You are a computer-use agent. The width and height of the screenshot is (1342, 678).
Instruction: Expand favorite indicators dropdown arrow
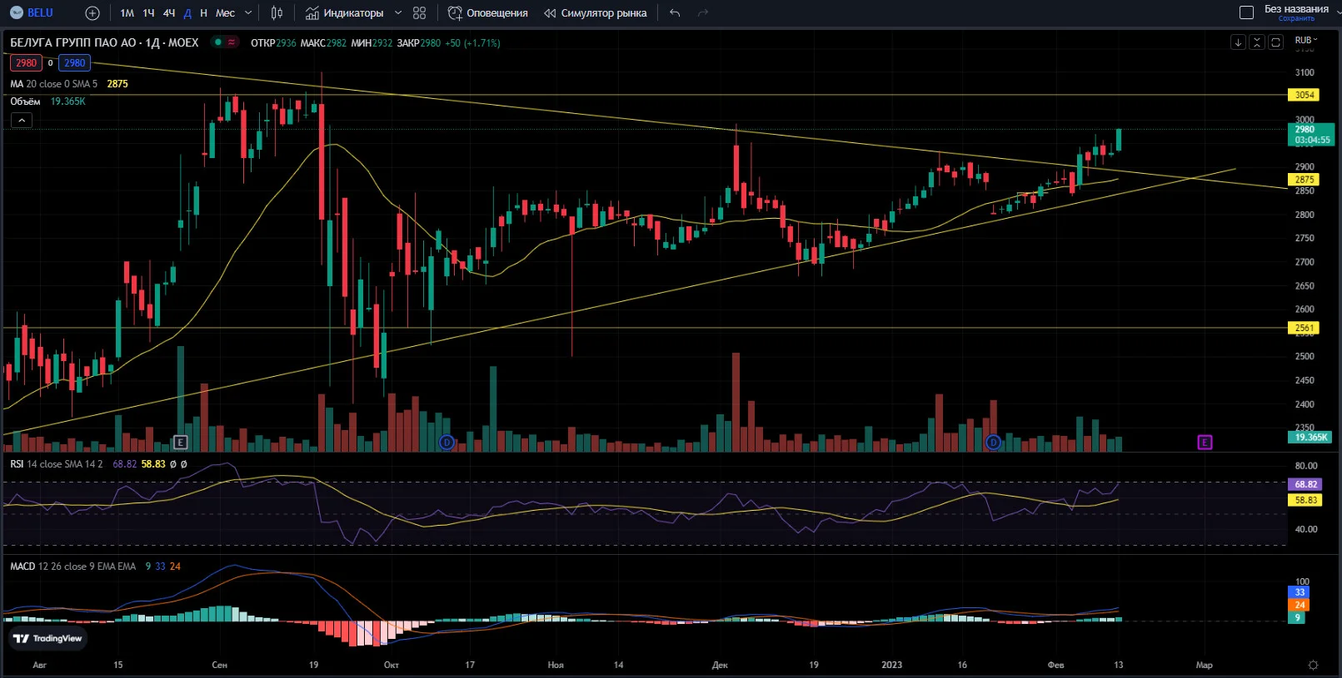tap(398, 12)
